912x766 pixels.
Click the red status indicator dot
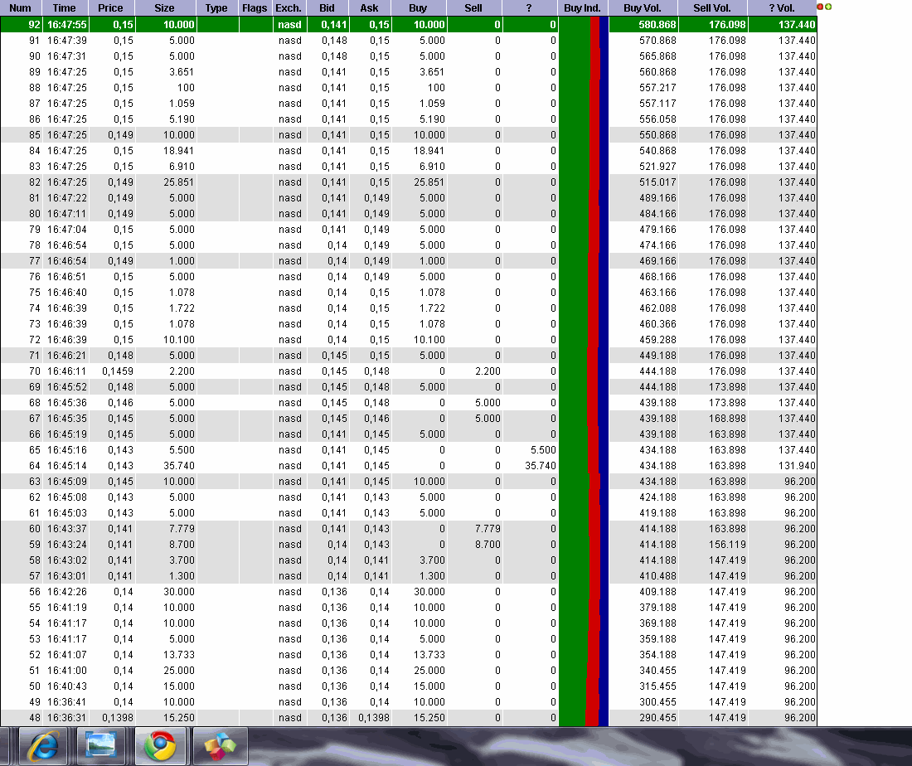[x=820, y=6]
